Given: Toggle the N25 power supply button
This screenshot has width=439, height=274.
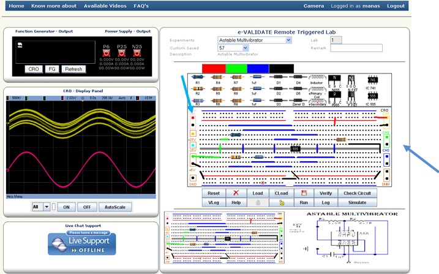Looking at the screenshot, I should tap(139, 53).
